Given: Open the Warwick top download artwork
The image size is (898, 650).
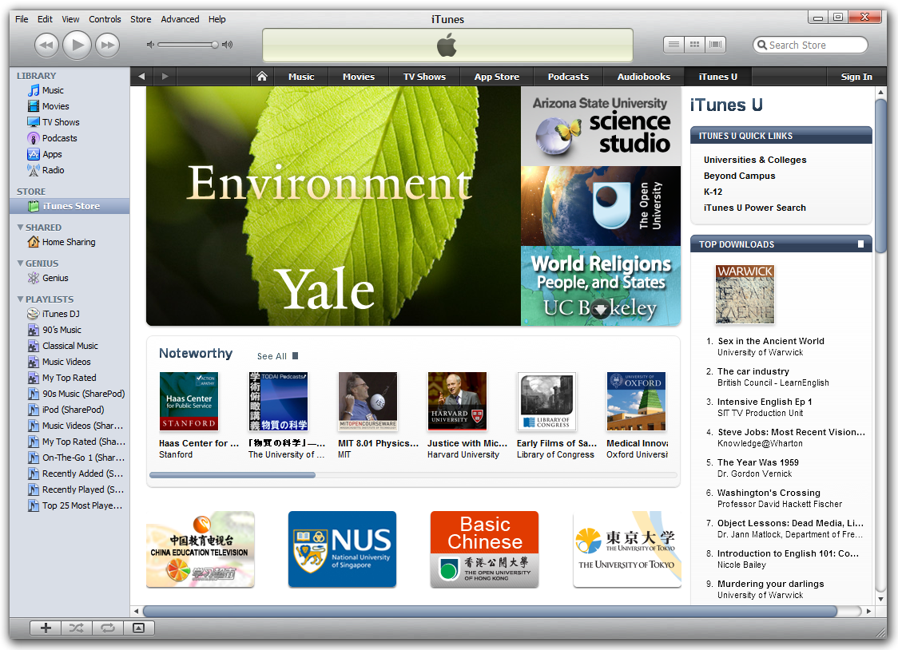Looking at the screenshot, I should coord(745,294).
